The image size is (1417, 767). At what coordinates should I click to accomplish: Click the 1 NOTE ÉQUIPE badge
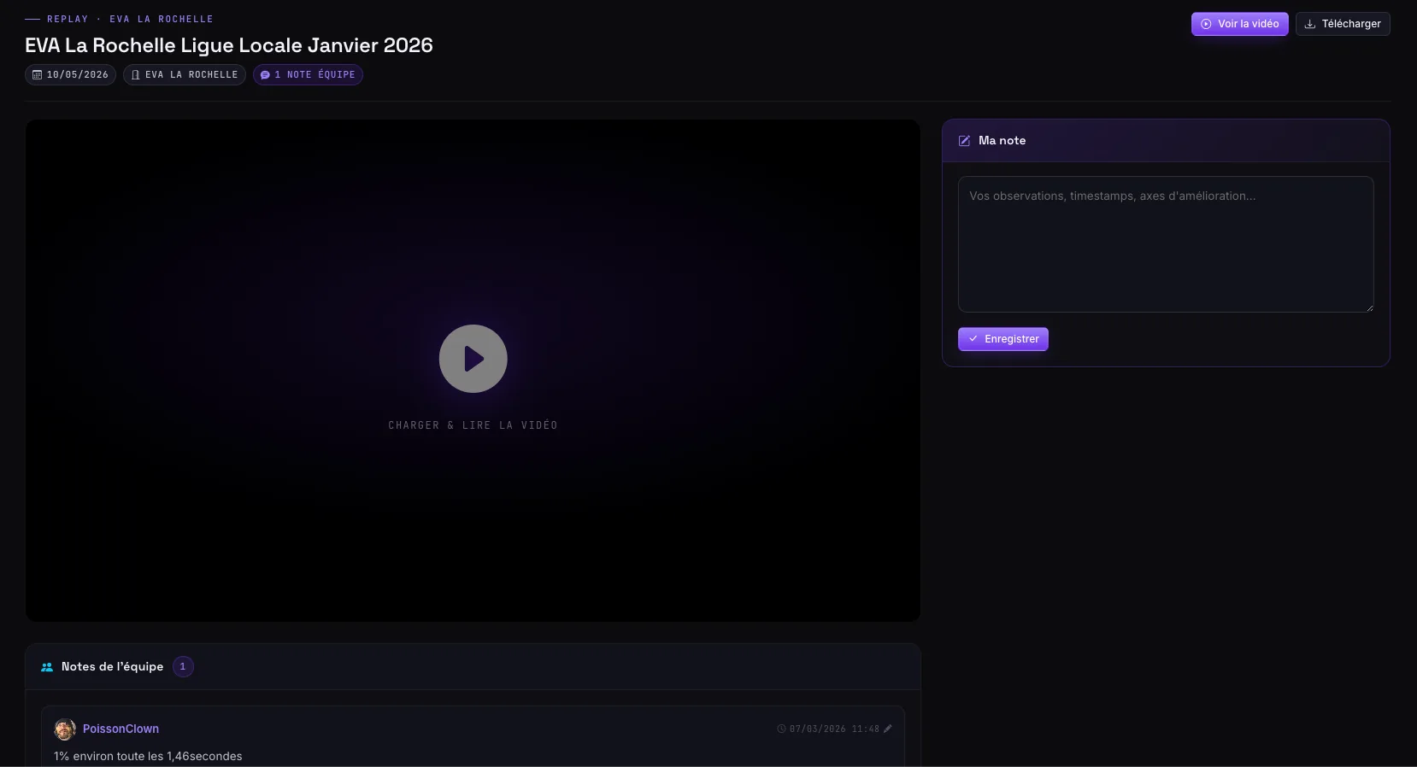click(x=308, y=75)
